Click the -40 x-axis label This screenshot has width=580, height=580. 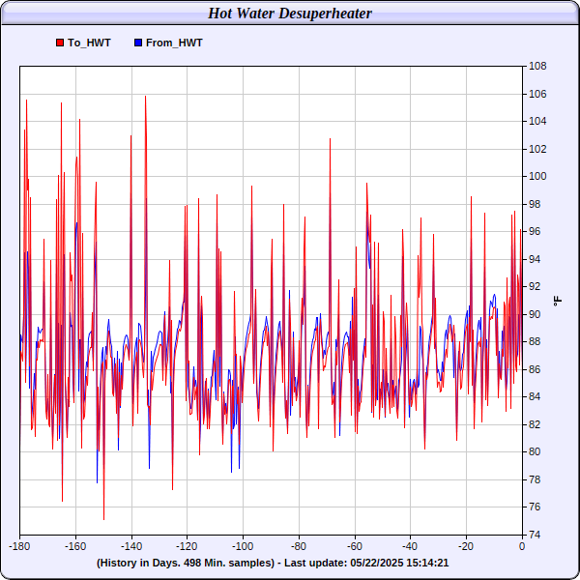click(x=410, y=546)
